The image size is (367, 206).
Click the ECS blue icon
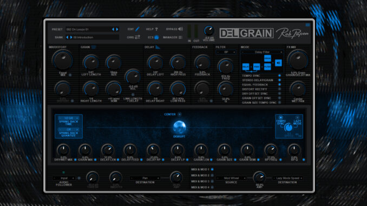coord(156,37)
